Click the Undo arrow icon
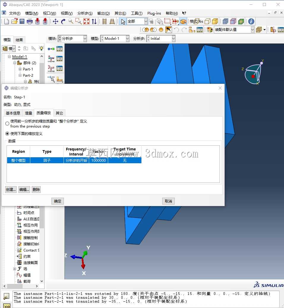The width and height of the screenshot is (284, 308). tap(176, 30)
